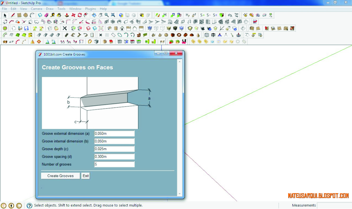Click the black X icon in third toolbar row
The image size is (352, 209).
(65, 28)
